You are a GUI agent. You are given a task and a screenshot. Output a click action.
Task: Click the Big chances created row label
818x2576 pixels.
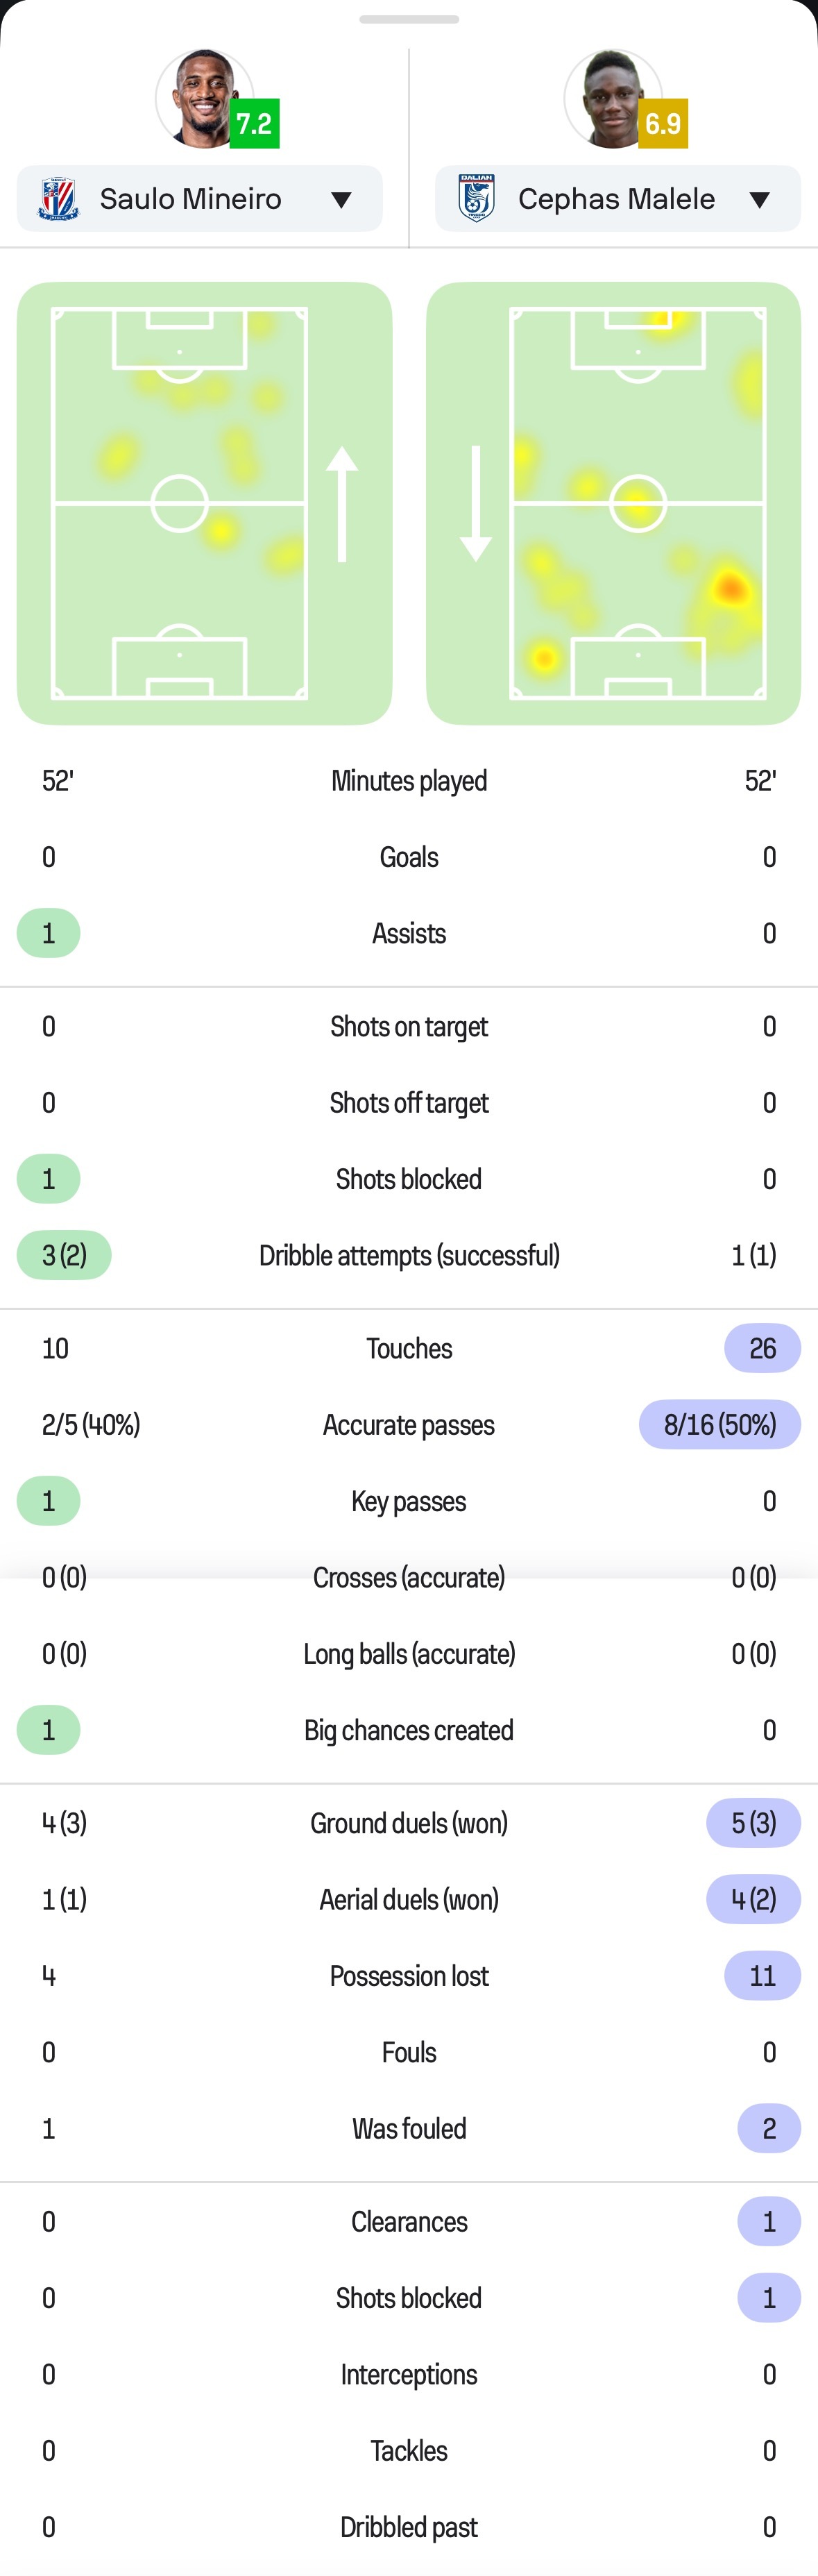pos(409,1730)
